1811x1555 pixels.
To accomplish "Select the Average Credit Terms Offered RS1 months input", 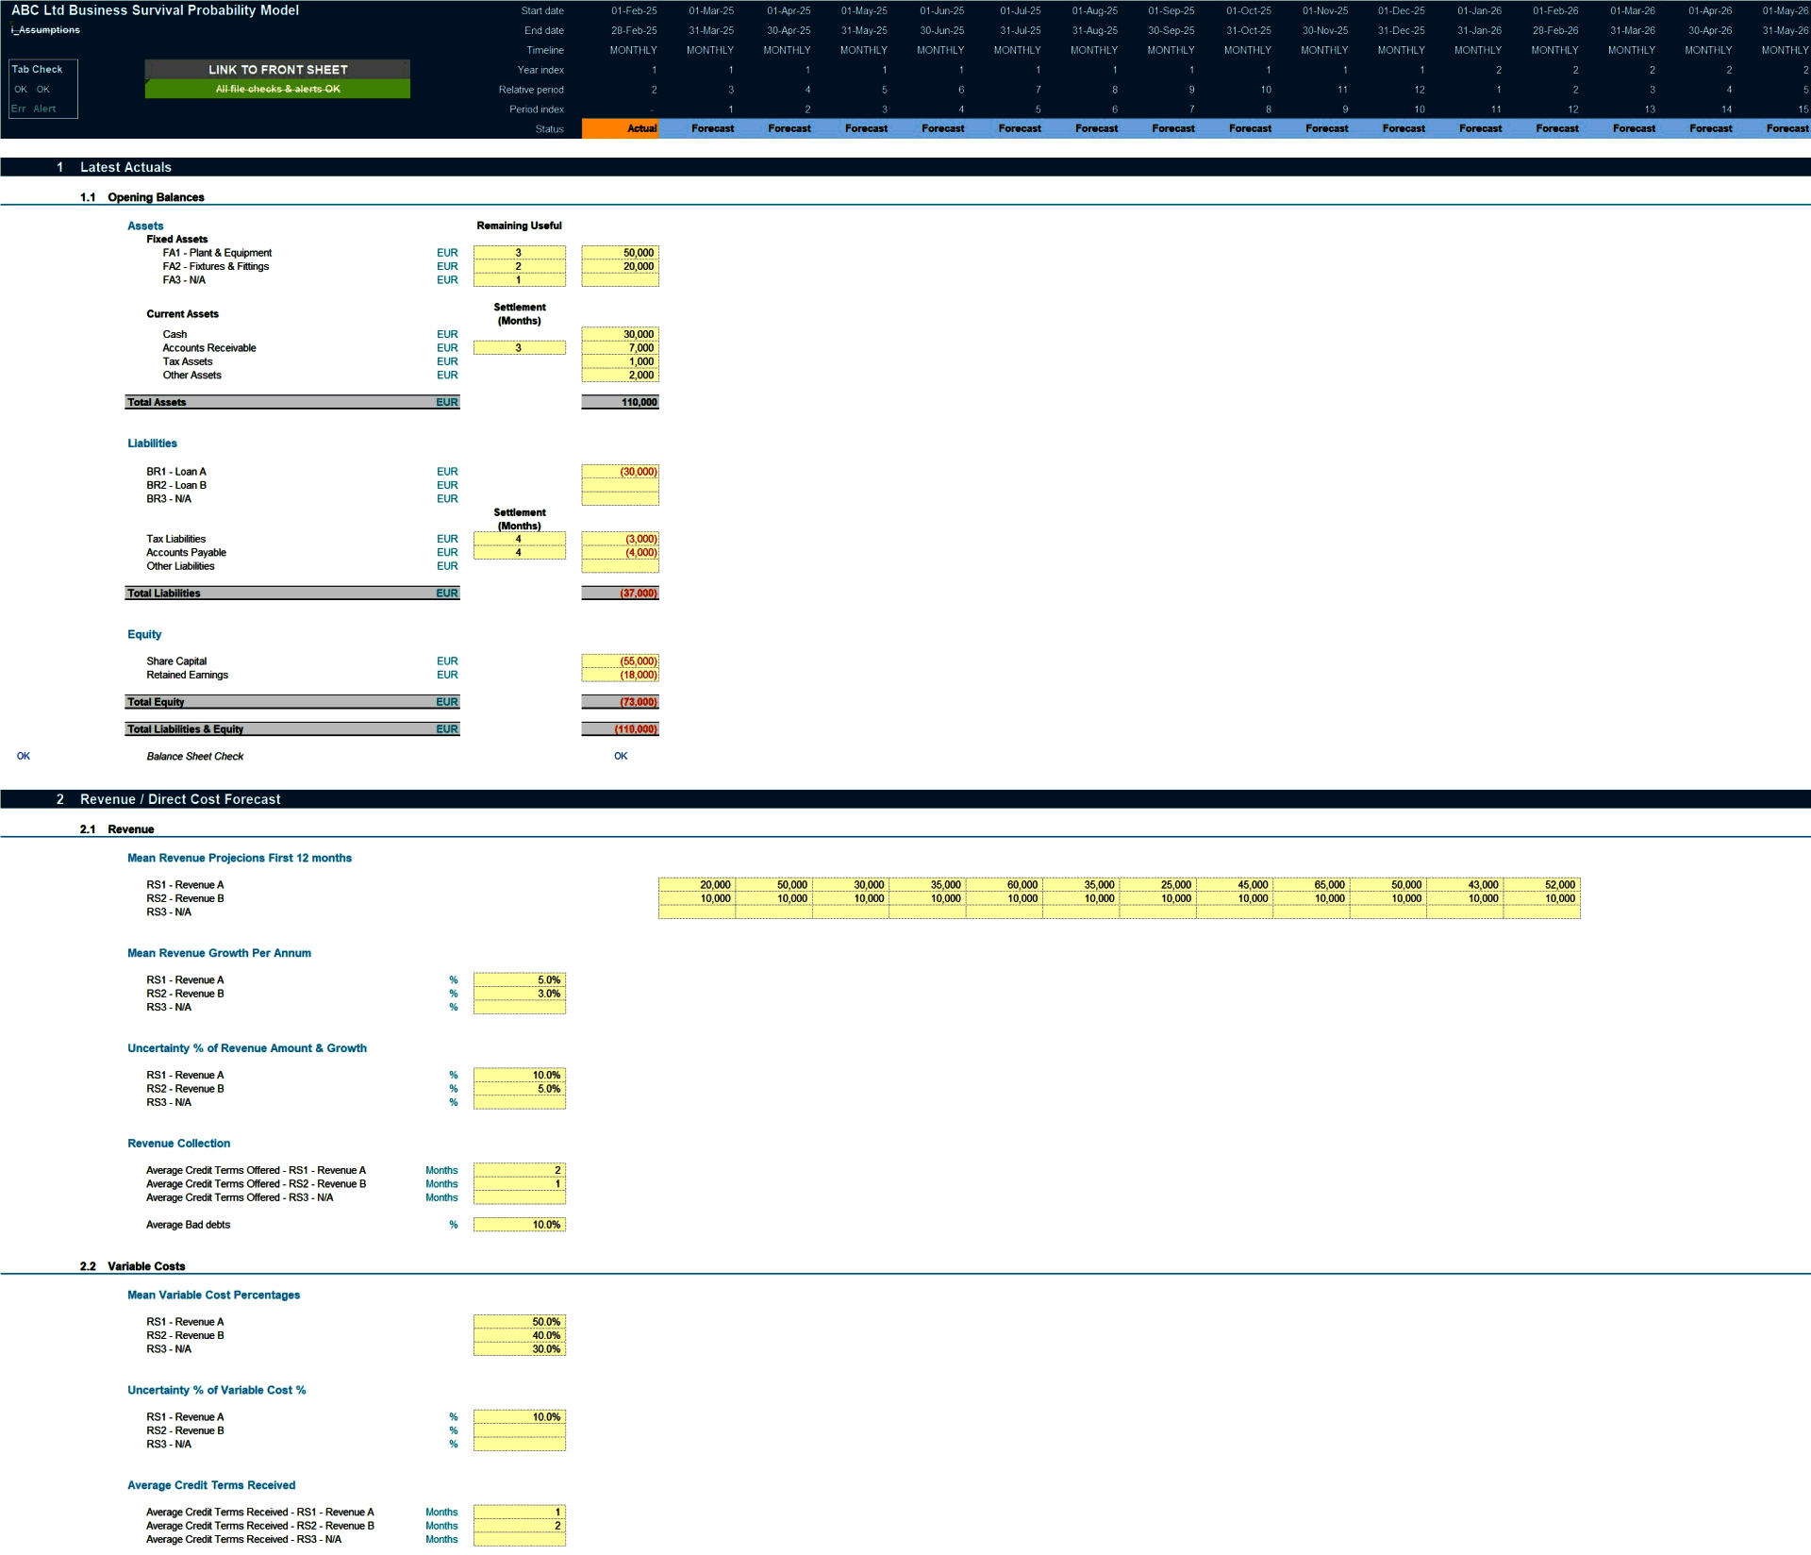I will (519, 1169).
